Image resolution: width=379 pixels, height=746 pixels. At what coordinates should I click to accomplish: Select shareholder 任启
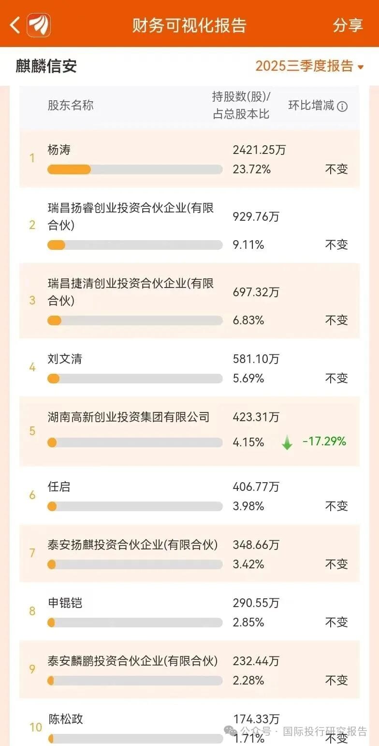click(59, 487)
